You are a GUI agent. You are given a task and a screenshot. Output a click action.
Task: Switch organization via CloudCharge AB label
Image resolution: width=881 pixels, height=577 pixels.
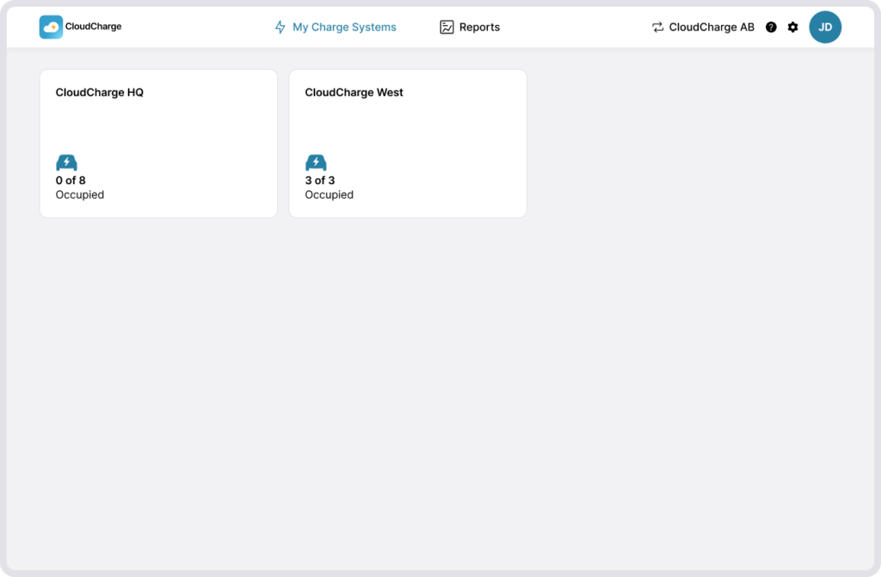click(712, 27)
